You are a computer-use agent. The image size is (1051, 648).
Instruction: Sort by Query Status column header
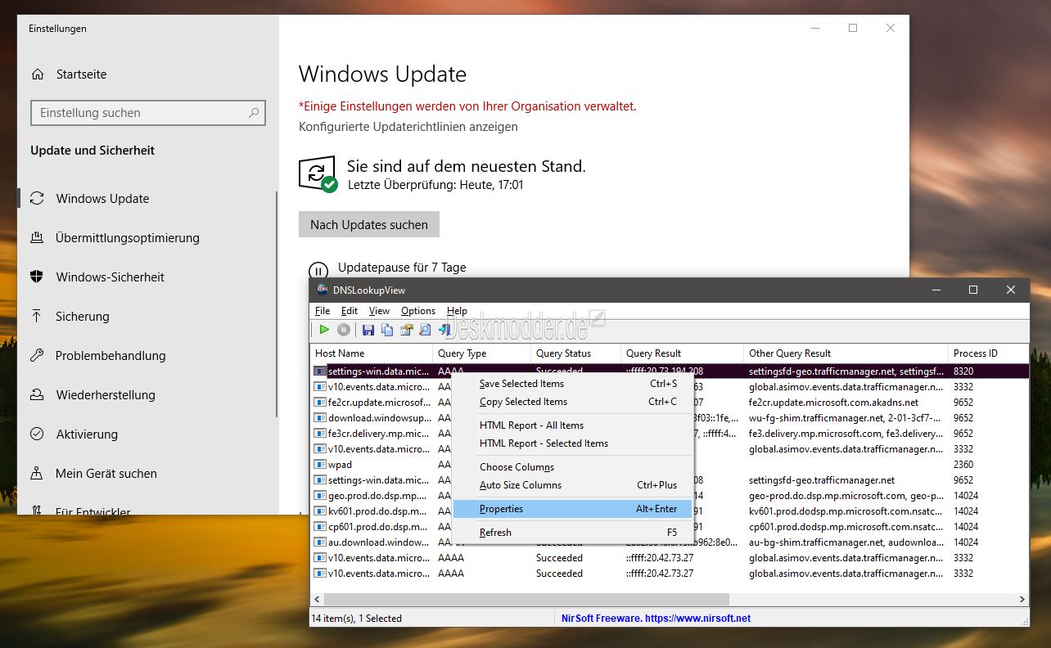(x=575, y=353)
